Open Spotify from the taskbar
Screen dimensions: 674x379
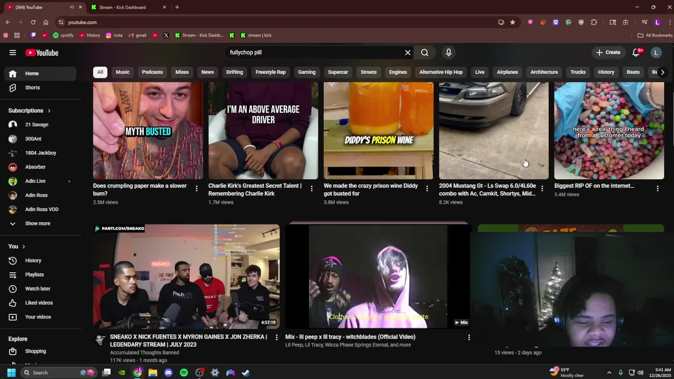pos(184,373)
